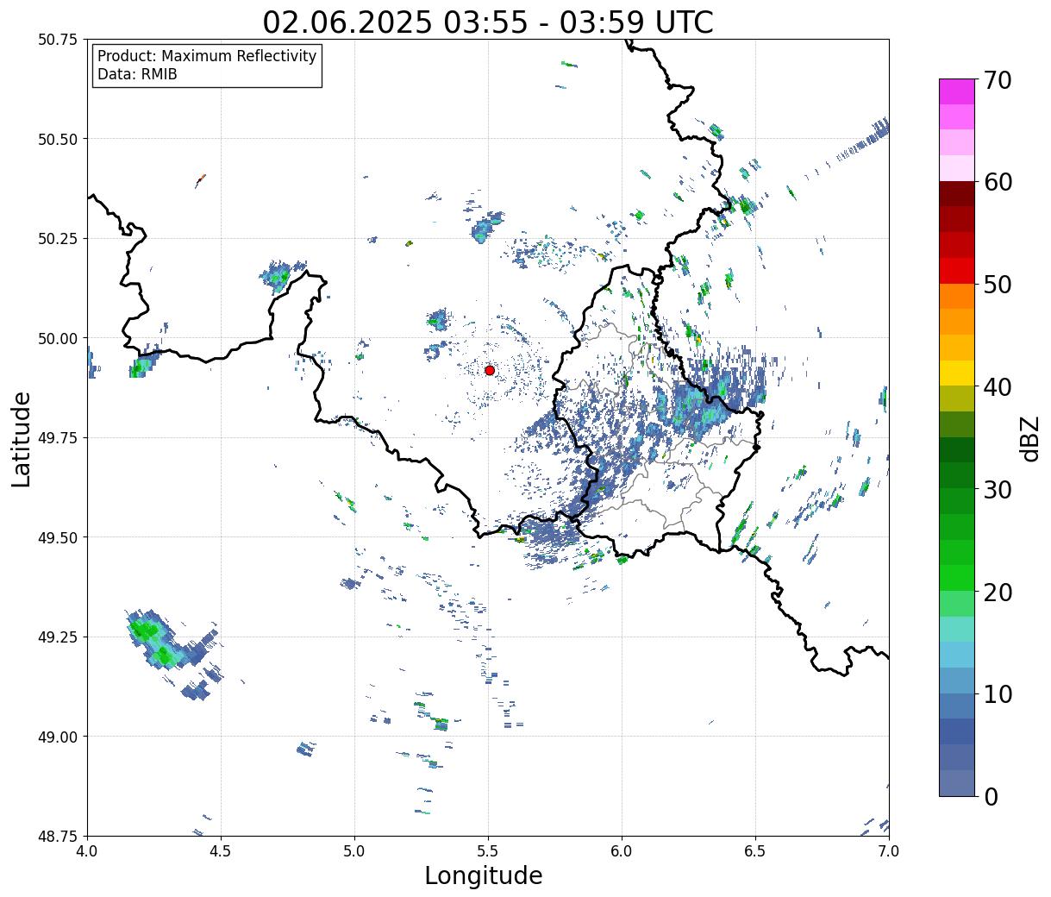Click the blue echo cluster near 50.25°N 5.5°E
Image resolution: width=1051 pixels, height=897 pixels.
pyautogui.click(x=487, y=227)
